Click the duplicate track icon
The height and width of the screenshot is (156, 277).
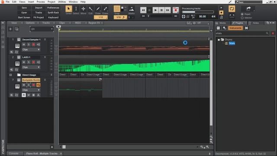[x=17, y=29]
